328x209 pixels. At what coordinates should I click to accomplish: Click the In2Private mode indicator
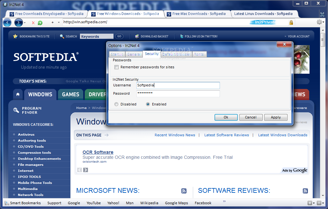pyautogui.click(x=263, y=22)
